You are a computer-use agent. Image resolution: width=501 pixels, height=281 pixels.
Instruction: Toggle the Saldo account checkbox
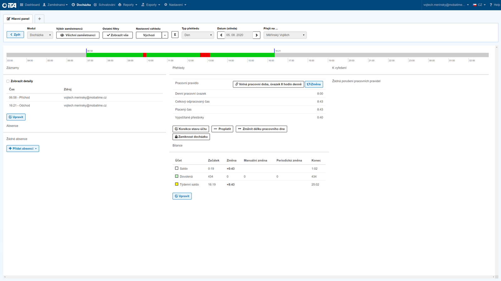tap(177, 168)
